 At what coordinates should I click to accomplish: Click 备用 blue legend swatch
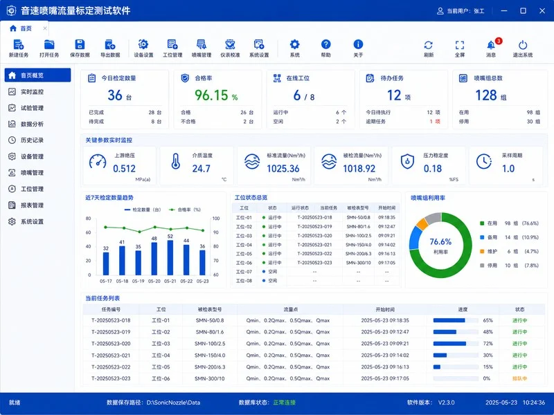click(x=482, y=237)
